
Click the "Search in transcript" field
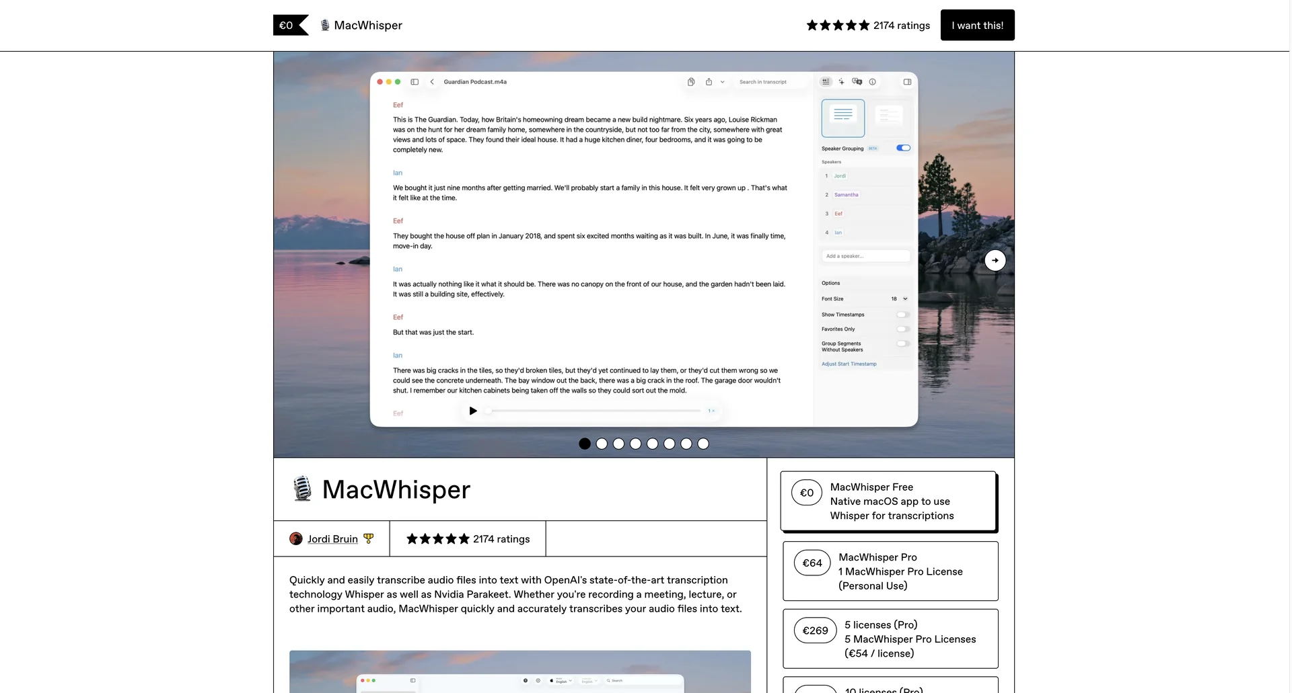[x=770, y=82]
